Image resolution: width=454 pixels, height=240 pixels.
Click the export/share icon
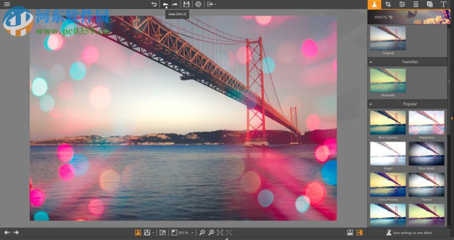point(210,4)
